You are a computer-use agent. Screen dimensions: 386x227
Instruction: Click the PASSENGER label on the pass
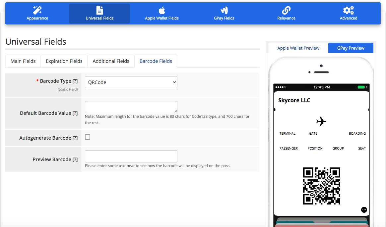[289, 148]
